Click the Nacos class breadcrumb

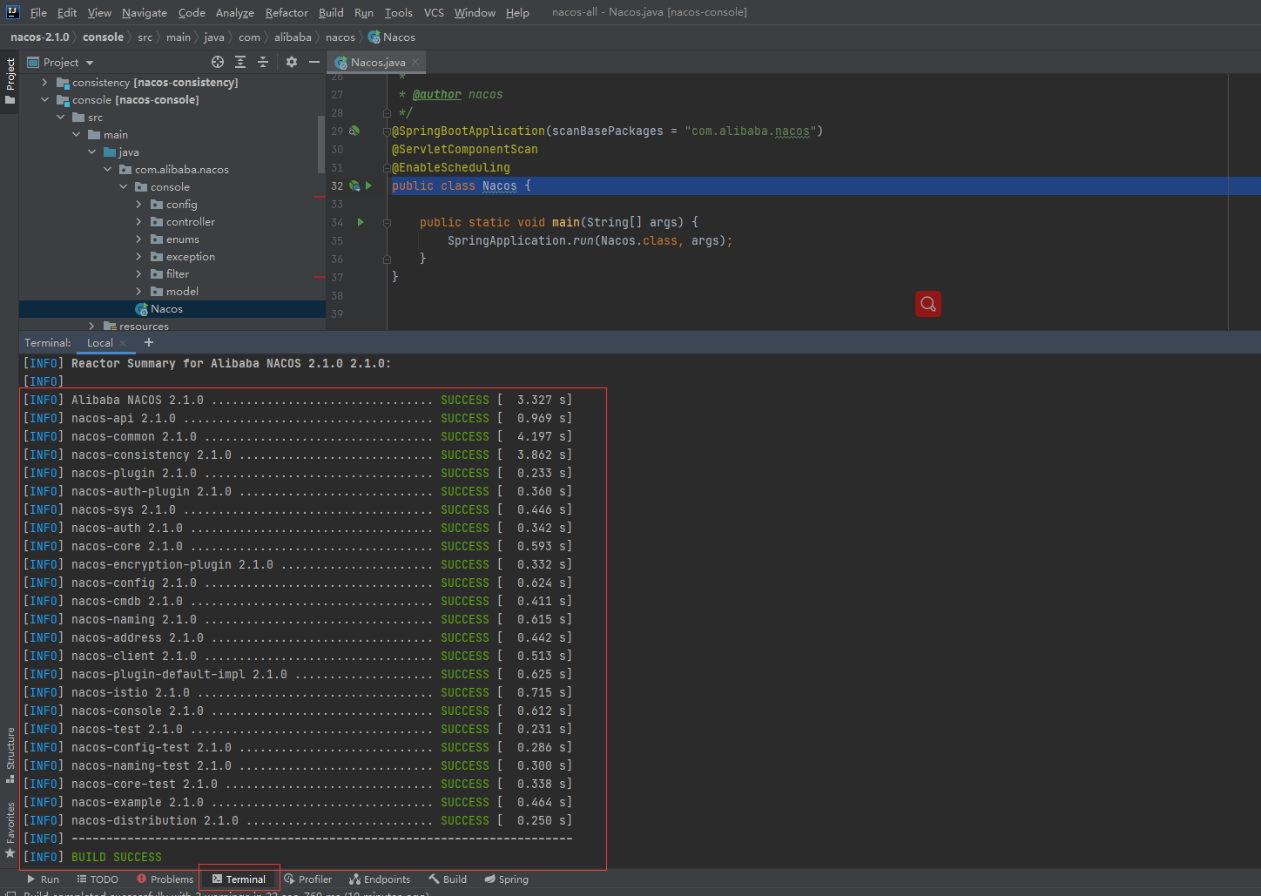coord(392,37)
